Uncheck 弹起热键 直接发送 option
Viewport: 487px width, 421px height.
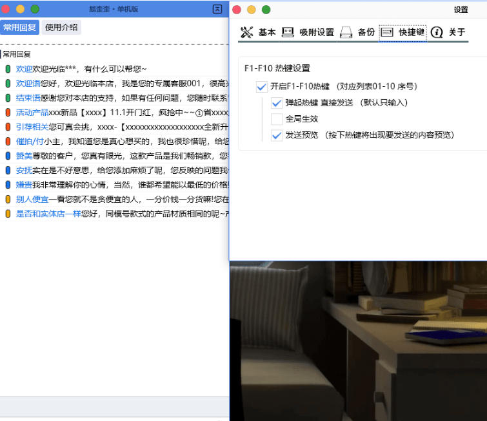point(277,103)
